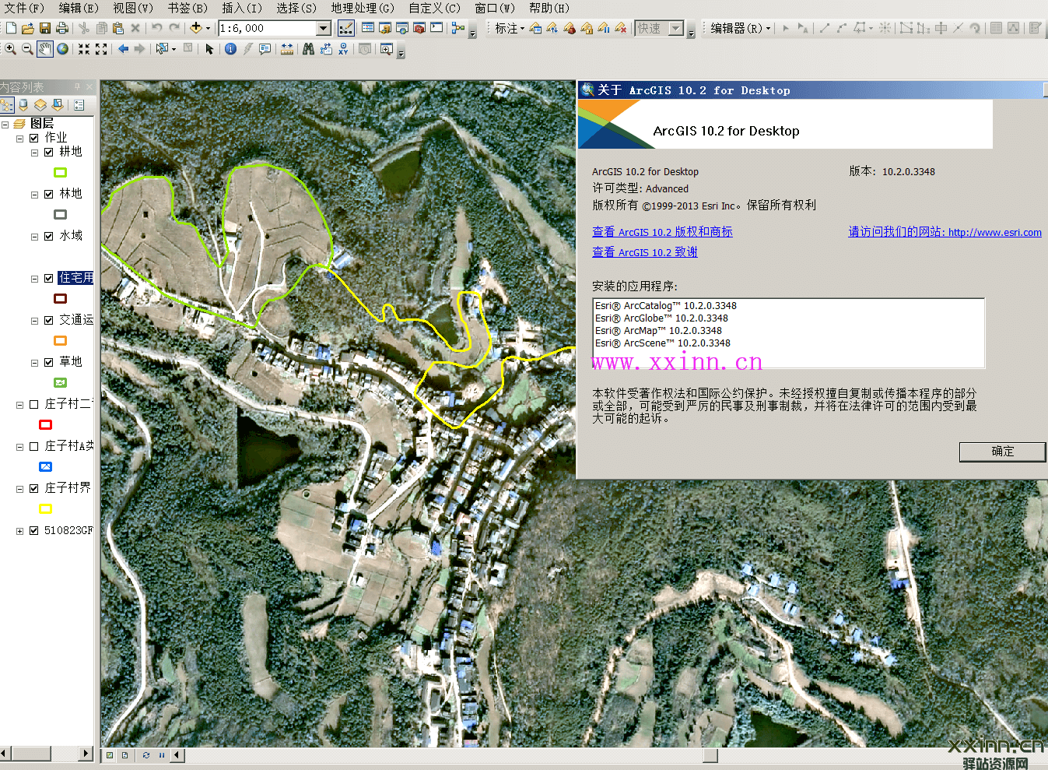The width and height of the screenshot is (1048, 770).
Task: Open the 地理处理(G) menu
Action: 363,8
